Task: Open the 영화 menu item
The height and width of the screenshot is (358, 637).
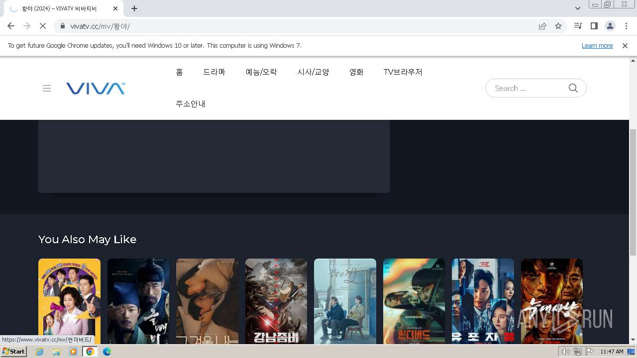Action: click(356, 72)
